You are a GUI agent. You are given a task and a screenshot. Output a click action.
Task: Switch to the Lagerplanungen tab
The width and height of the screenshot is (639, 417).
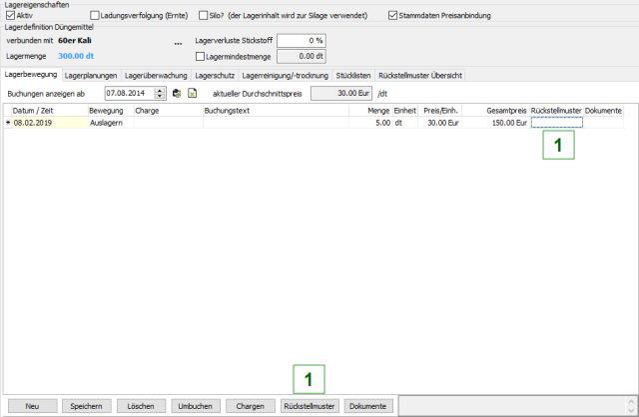[x=92, y=75]
